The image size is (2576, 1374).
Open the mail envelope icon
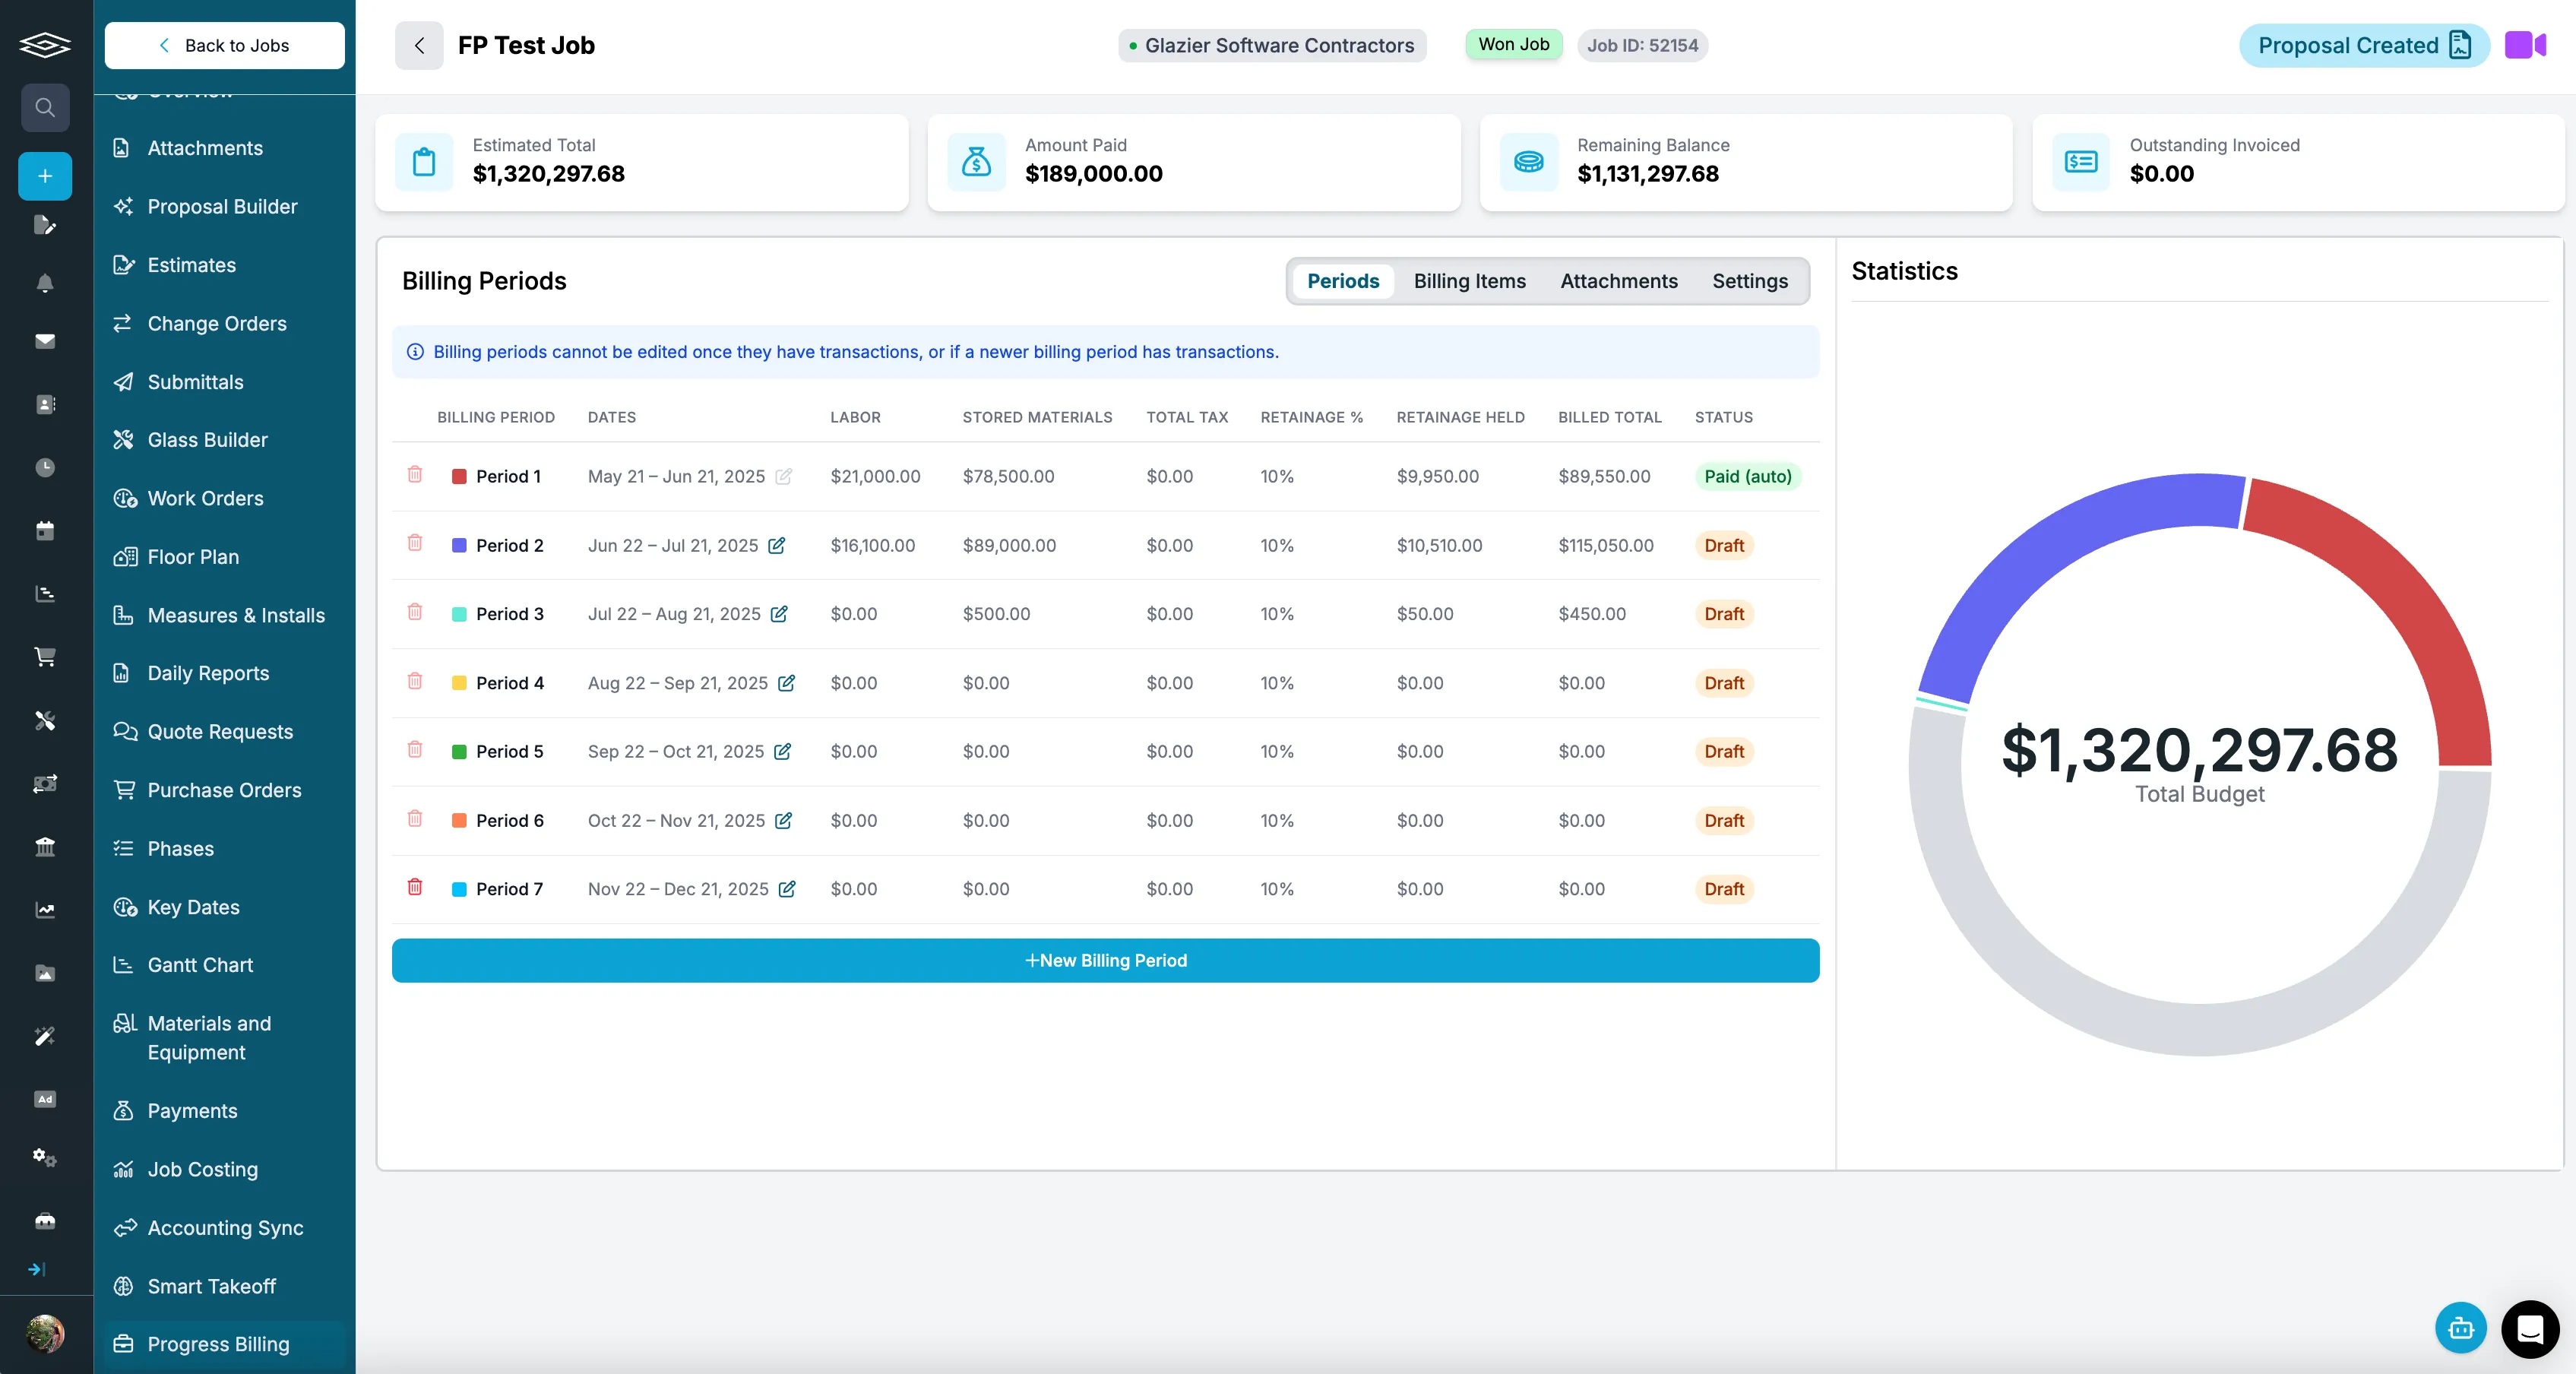[45, 341]
